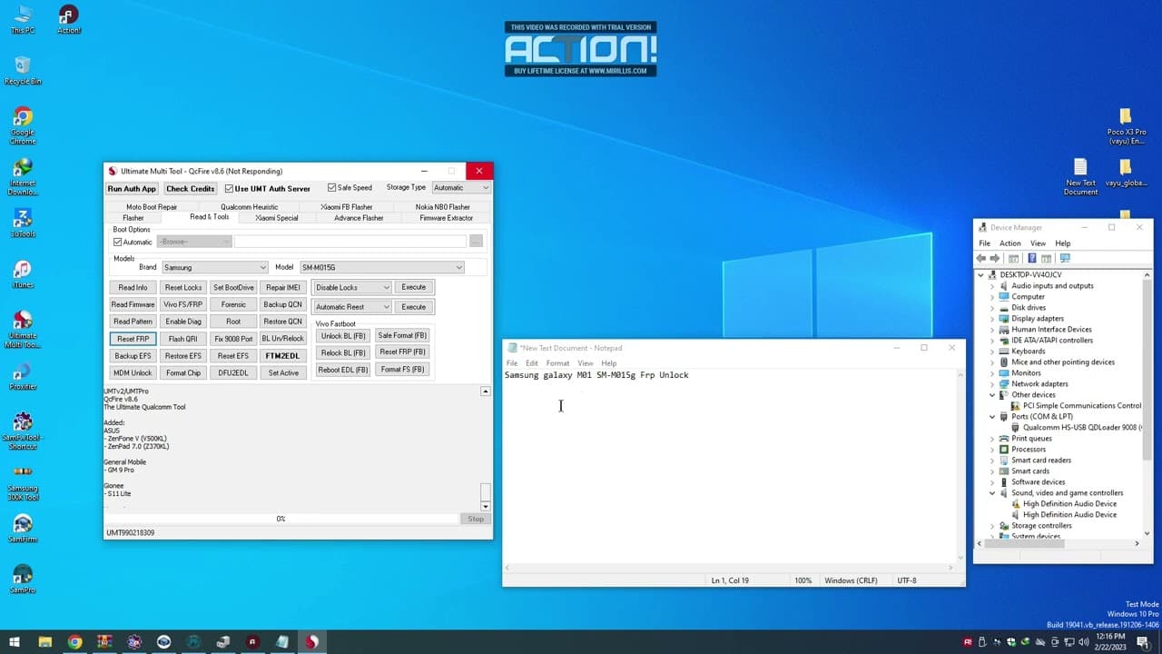1162x654 pixels.
Task: Open SamFwTool shortcut on desktop
Action: (x=23, y=431)
